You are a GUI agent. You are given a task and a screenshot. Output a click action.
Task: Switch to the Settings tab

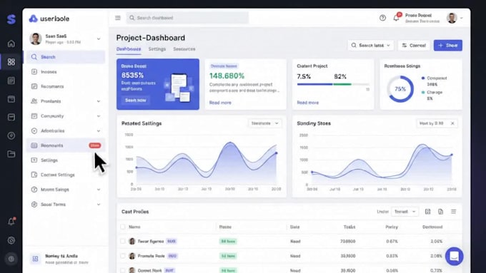157,49
